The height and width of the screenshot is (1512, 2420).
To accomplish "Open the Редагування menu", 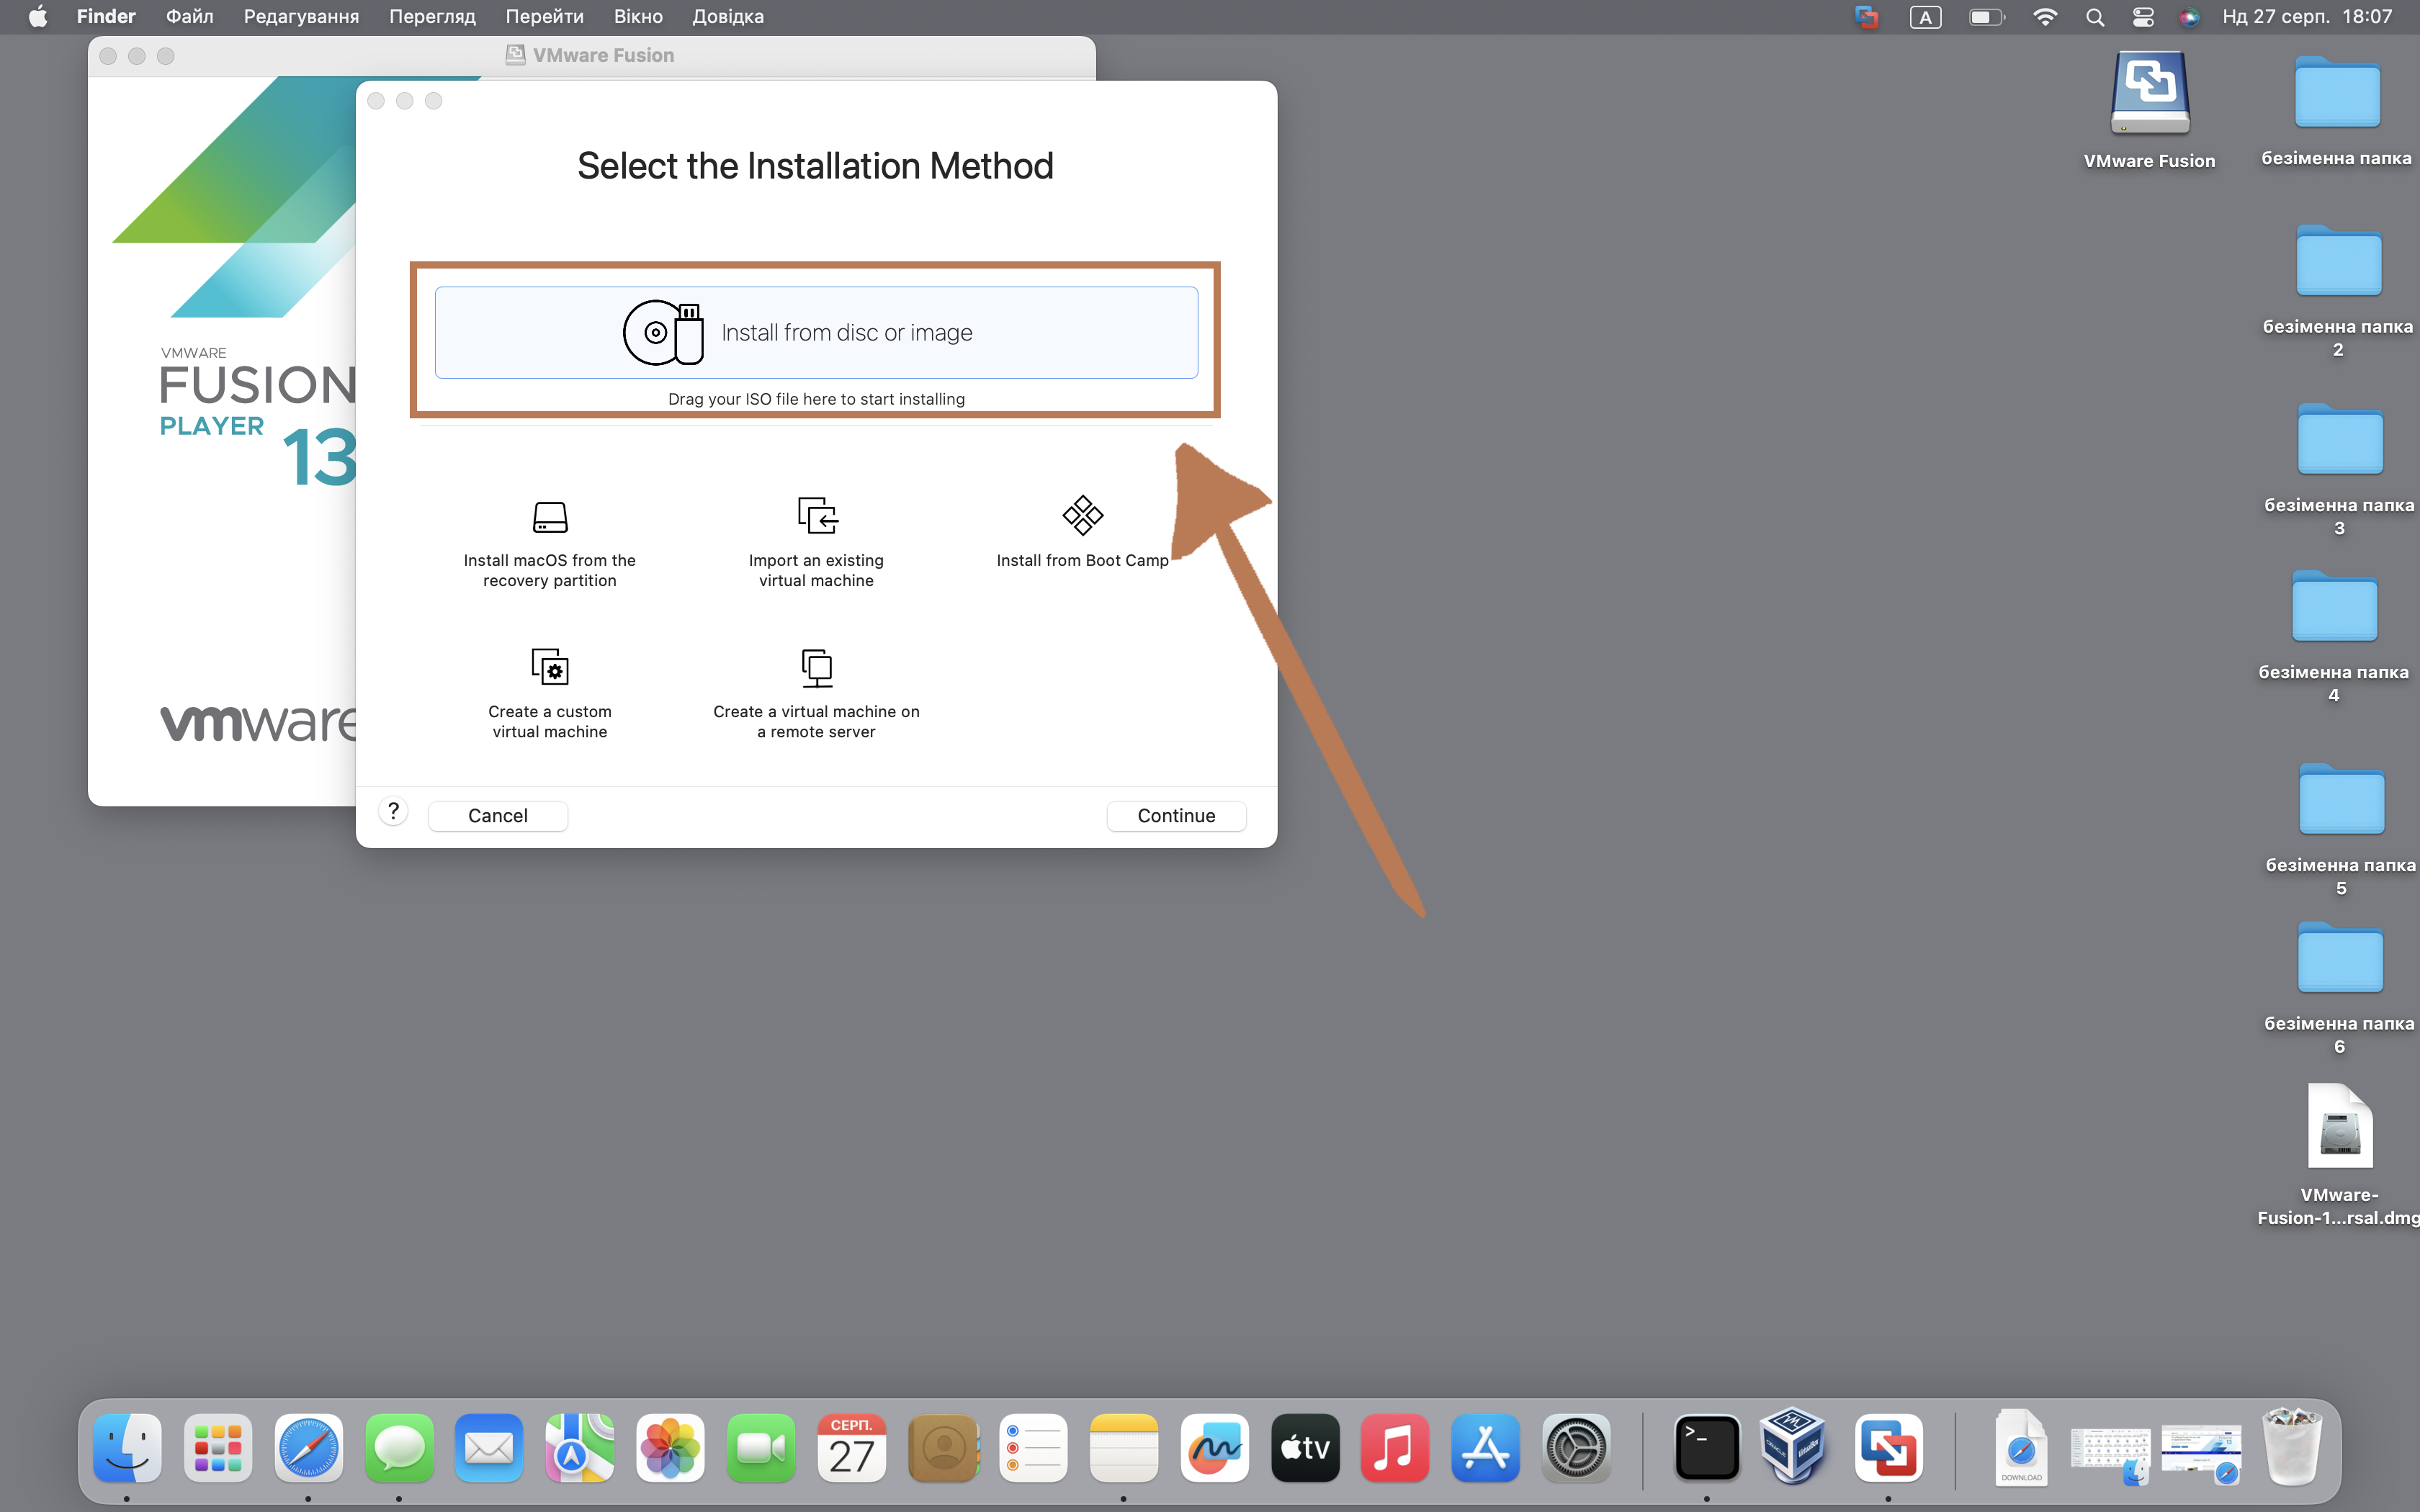I will [x=301, y=16].
